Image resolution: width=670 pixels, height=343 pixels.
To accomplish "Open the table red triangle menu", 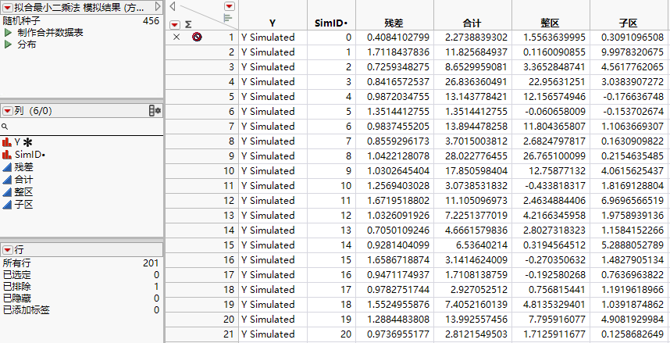I will [x=8, y=6].
